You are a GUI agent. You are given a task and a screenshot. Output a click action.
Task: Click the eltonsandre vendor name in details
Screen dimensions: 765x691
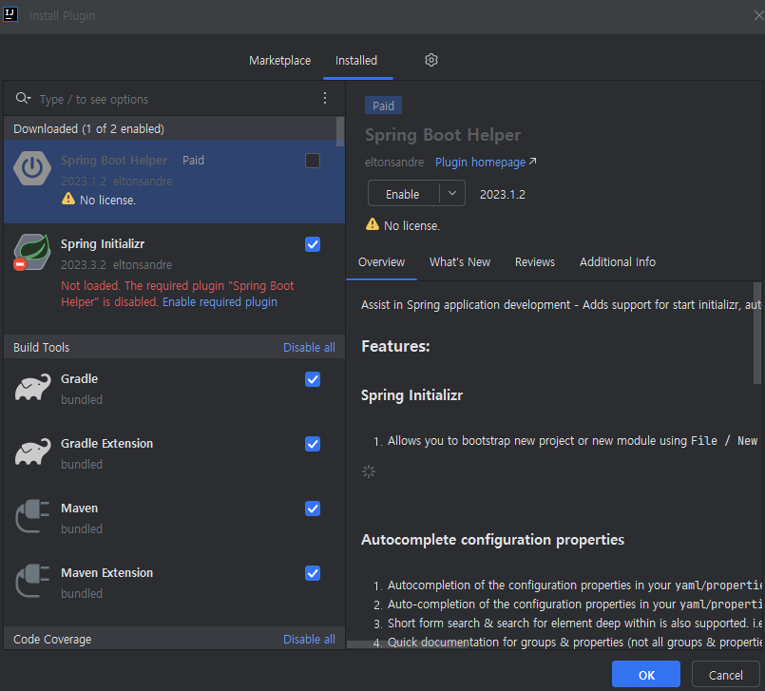[x=394, y=162]
